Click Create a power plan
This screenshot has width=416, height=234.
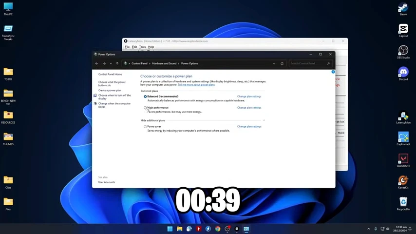pyautogui.click(x=110, y=90)
